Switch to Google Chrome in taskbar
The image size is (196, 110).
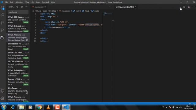40,107
